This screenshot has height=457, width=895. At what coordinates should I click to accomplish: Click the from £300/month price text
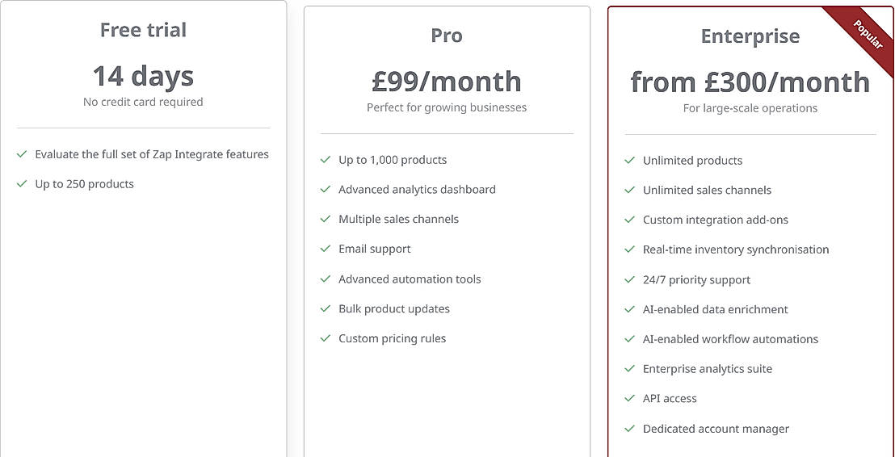pos(750,82)
